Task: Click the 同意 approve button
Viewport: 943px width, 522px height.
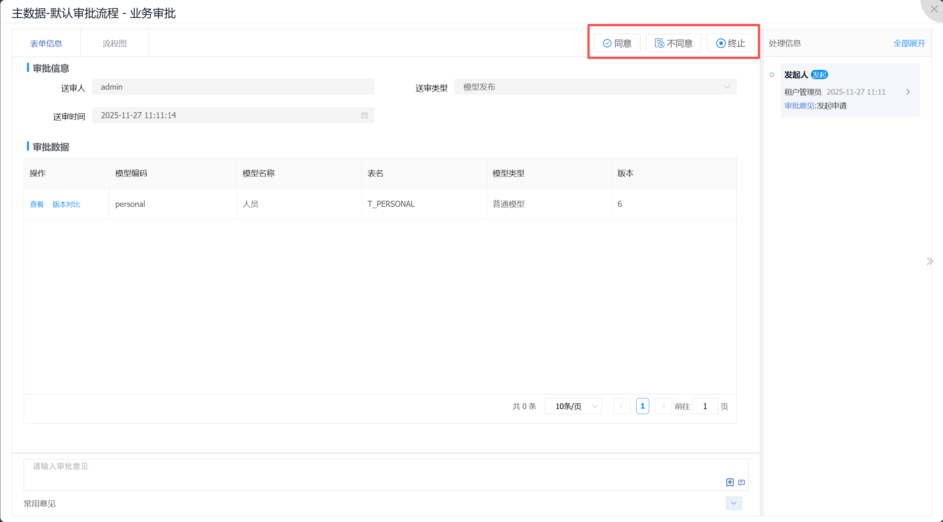Action: pyautogui.click(x=617, y=43)
